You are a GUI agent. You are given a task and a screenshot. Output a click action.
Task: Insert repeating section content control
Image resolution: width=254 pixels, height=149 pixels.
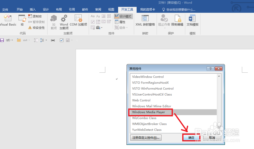93,27
